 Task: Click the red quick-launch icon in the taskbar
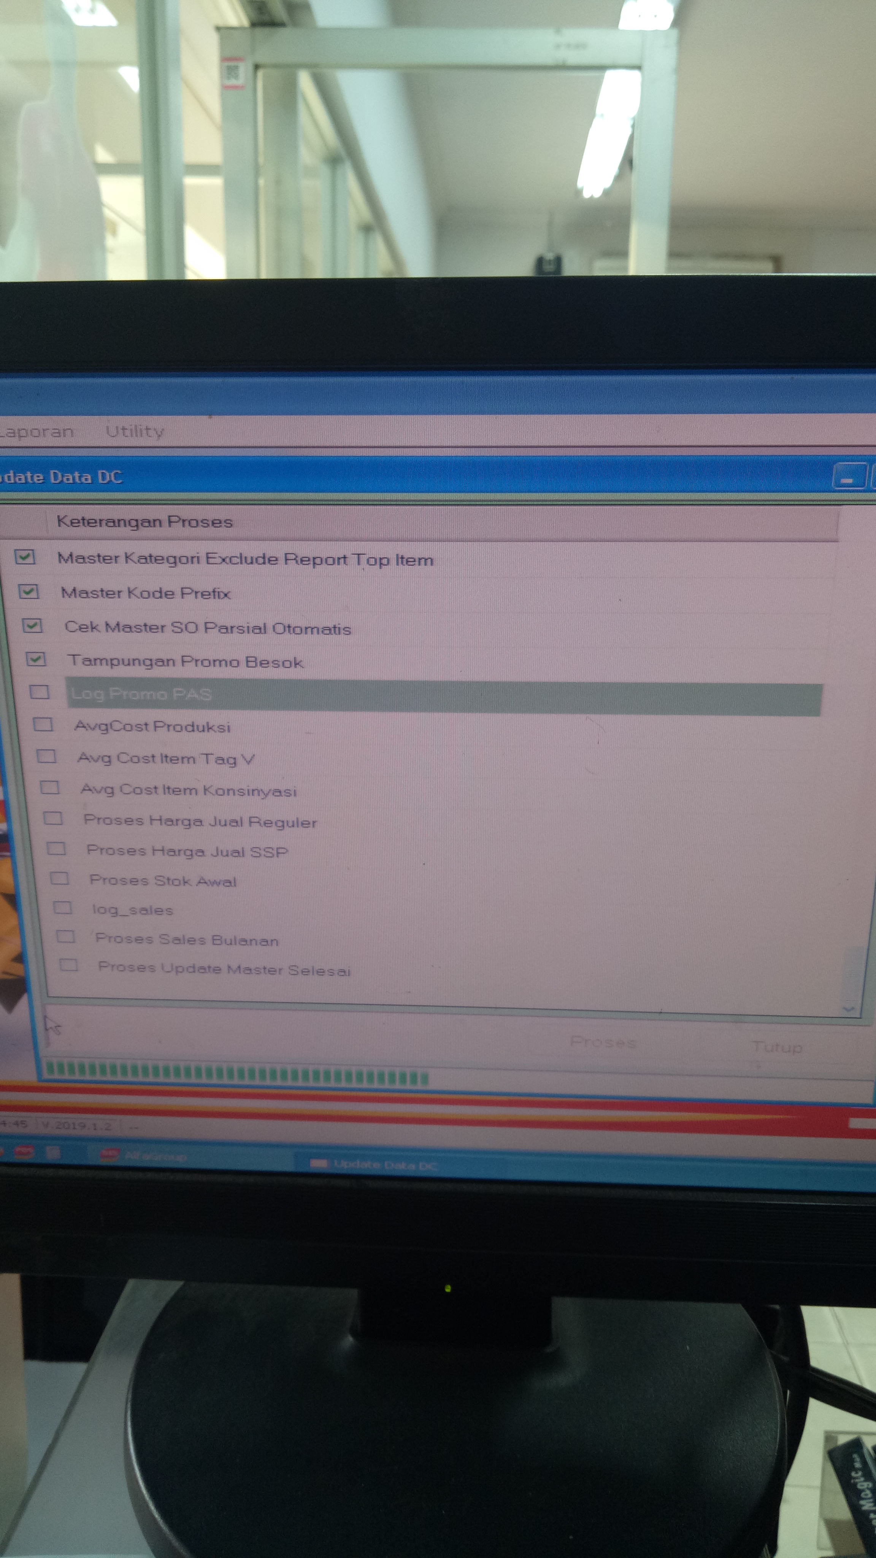tap(24, 1152)
